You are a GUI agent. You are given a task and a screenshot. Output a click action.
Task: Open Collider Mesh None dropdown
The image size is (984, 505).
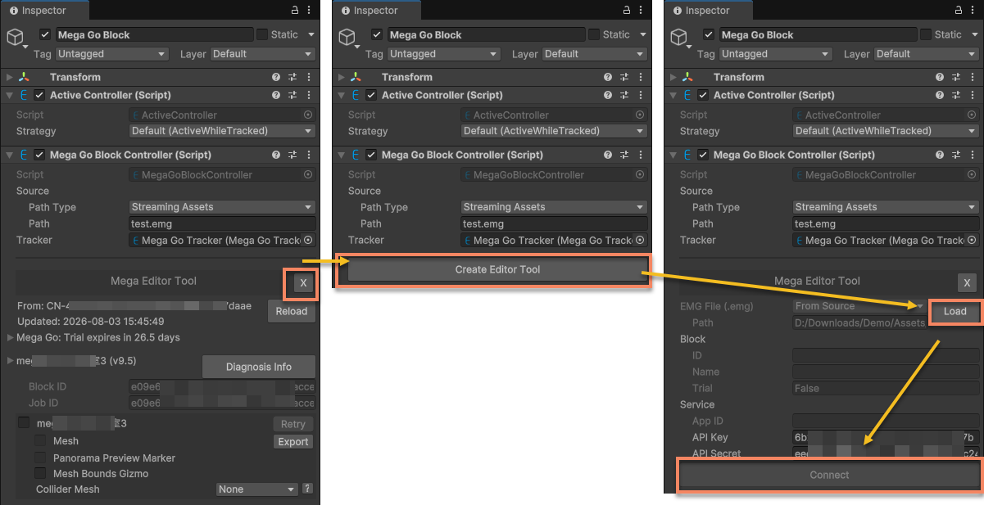coord(257,489)
